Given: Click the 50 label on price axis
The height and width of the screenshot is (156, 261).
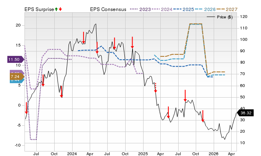Looking at the screenshot, I should 243,97.
